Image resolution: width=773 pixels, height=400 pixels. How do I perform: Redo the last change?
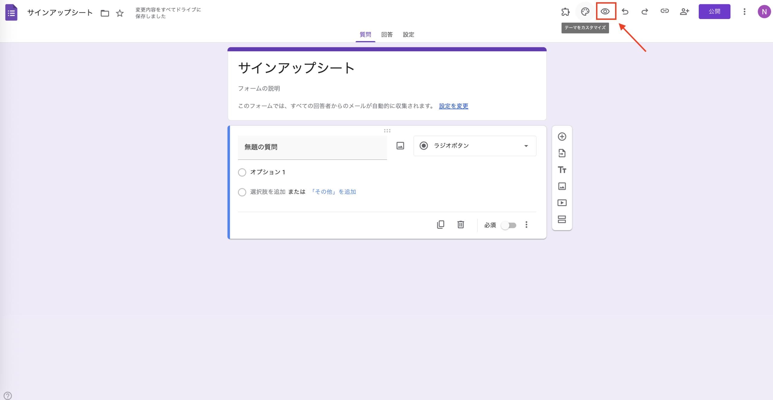coord(645,11)
